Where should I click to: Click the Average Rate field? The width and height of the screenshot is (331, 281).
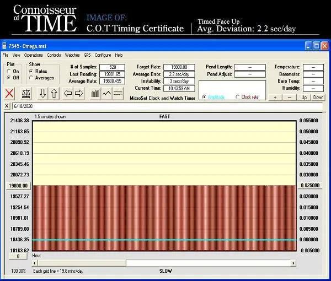112,81
